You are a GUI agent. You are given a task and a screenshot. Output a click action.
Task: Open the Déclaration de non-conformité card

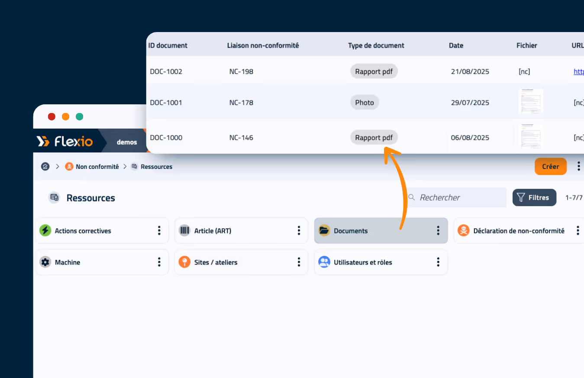pyautogui.click(x=519, y=230)
